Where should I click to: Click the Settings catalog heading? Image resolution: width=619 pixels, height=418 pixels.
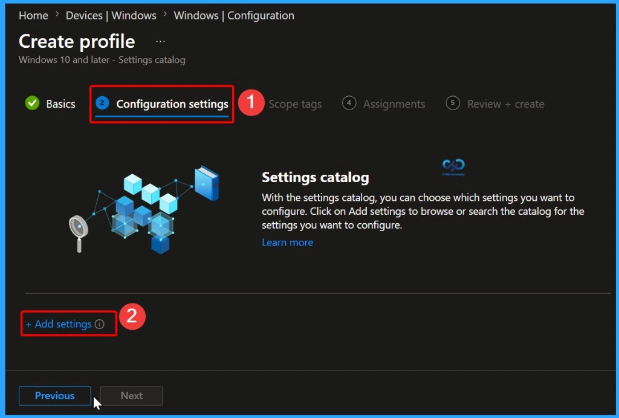pyautogui.click(x=316, y=177)
